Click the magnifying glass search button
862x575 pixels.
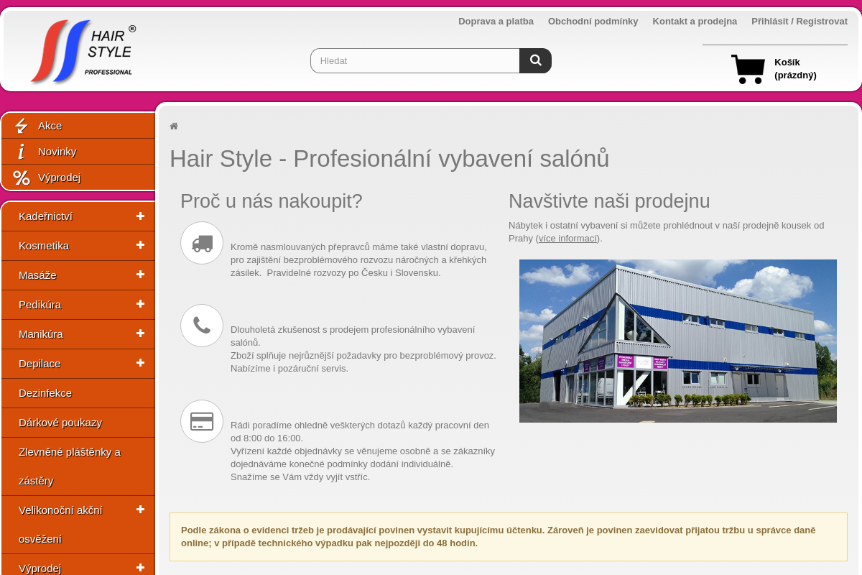point(535,60)
